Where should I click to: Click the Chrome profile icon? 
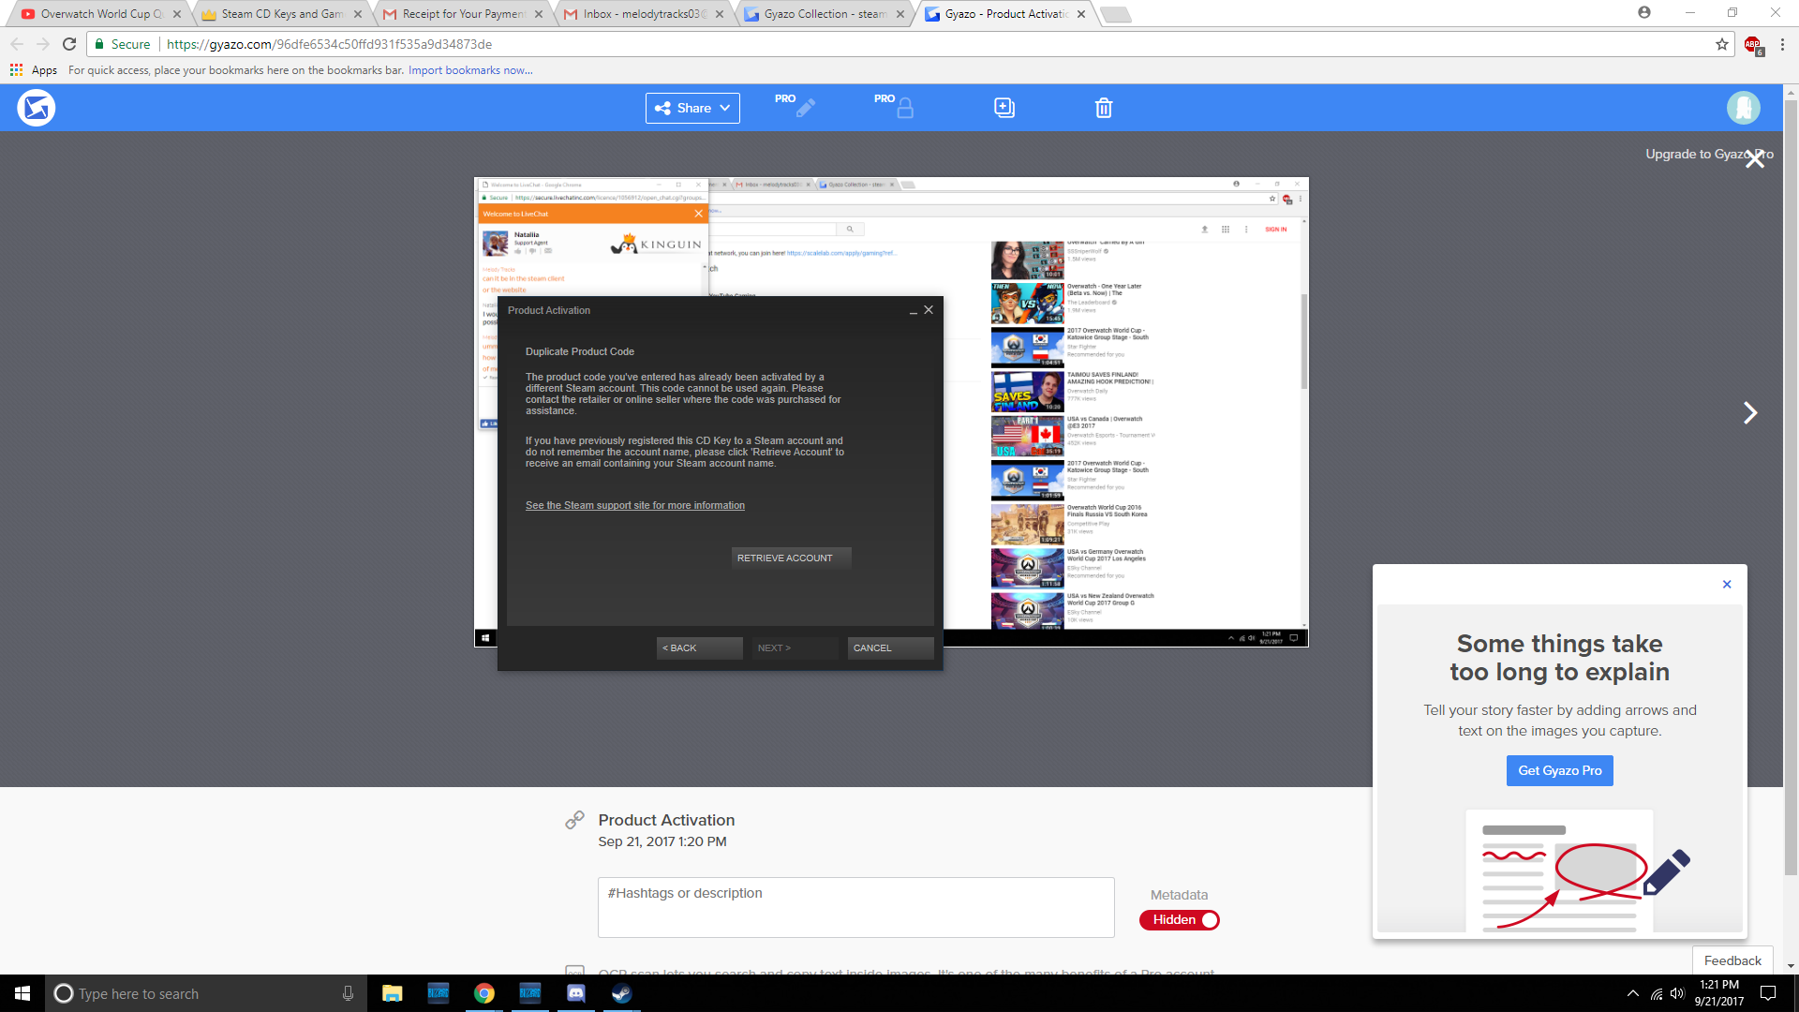pos(1644,12)
